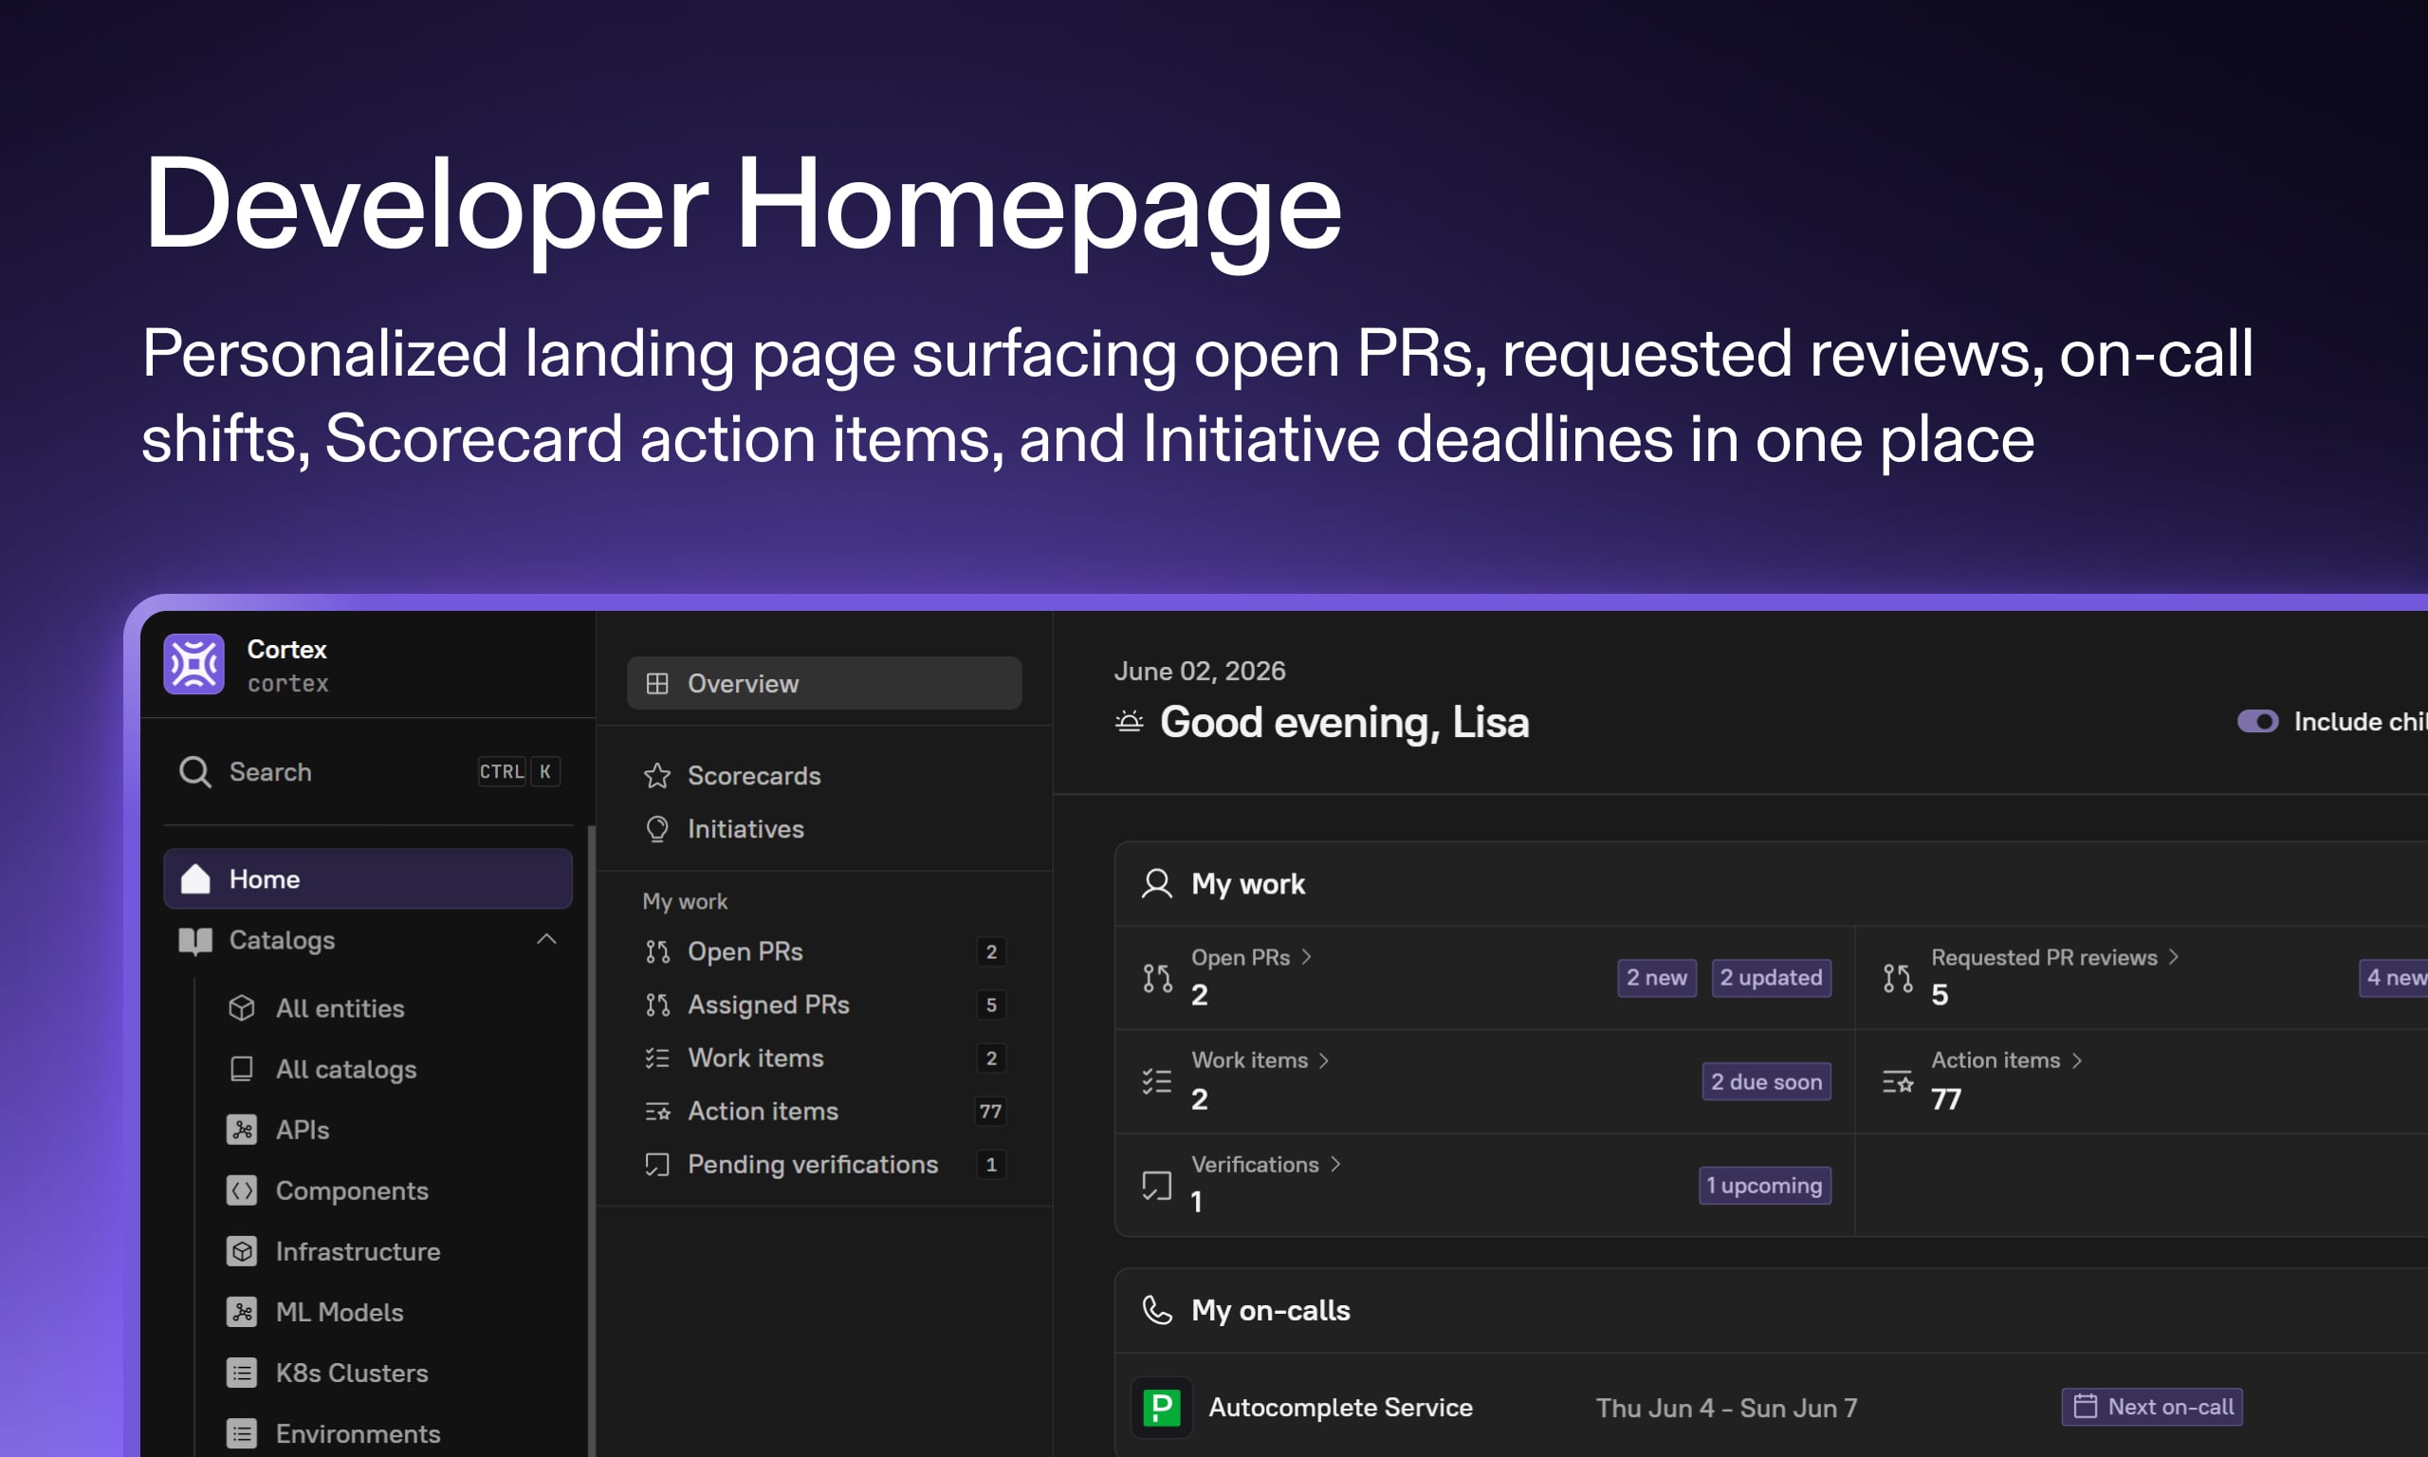
Task: Click the Environments list icon
Action: (242, 1434)
